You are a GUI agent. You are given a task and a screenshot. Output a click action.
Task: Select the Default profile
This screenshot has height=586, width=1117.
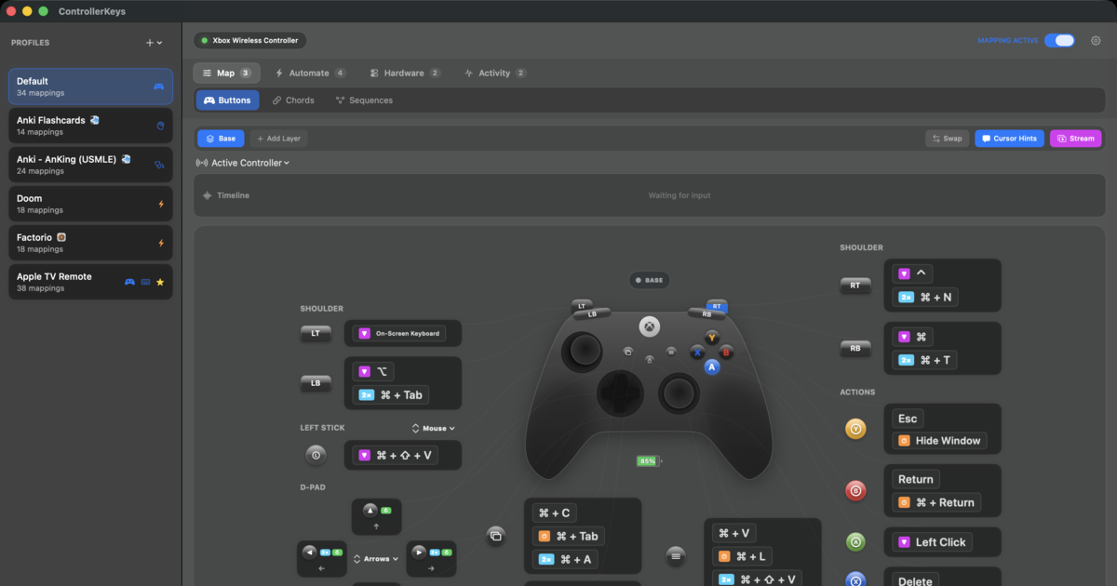pos(90,87)
